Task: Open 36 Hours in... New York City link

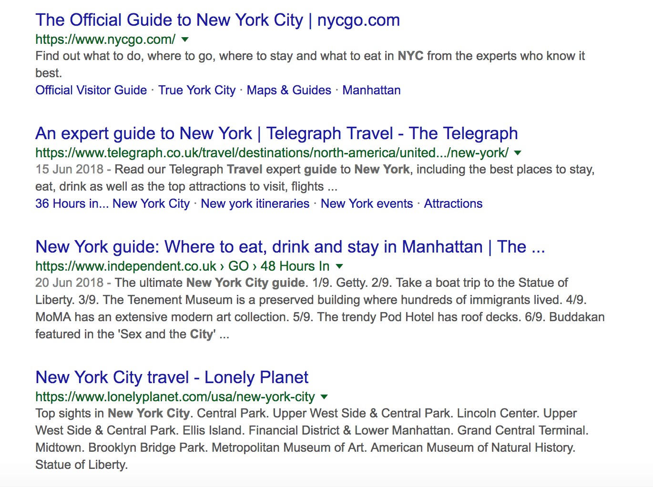Action: [112, 203]
